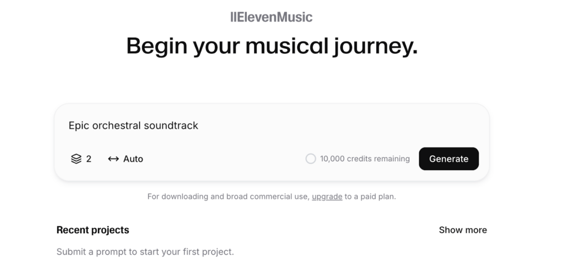This screenshot has height=267, width=568.
Task: Click the 10,000 credits remaining label
Action: pos(365,159)
